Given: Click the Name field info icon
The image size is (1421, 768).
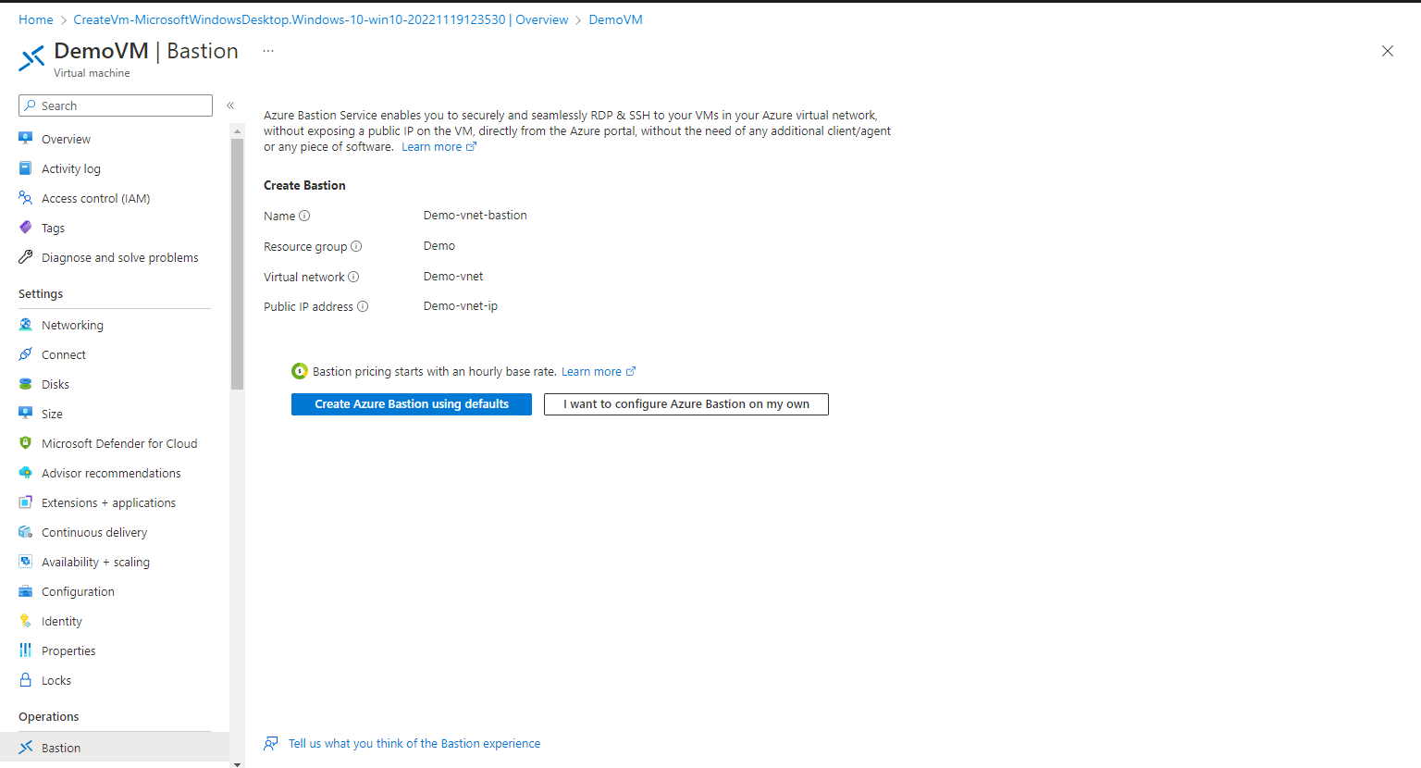Looking at the screenshot, I should pyautogui.click(x=304, y=216).
